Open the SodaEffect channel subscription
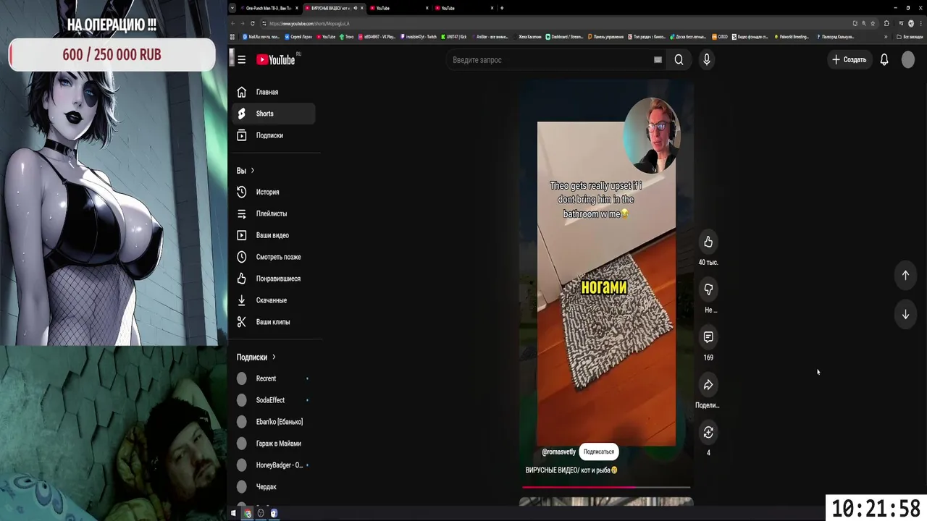This screenshot has height=521, width=927. [x=274, y=400]
